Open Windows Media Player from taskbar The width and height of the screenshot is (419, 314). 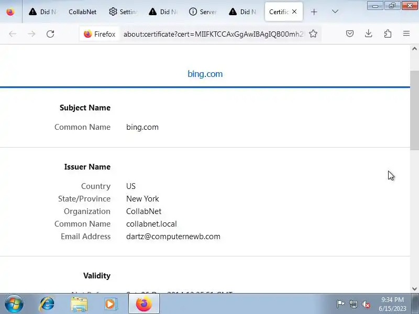[x=111, y=304]
